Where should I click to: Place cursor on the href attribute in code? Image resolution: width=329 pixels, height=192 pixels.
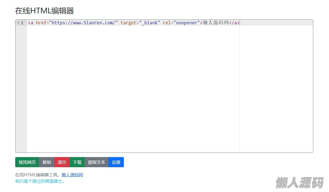click(x=41, y=23)
